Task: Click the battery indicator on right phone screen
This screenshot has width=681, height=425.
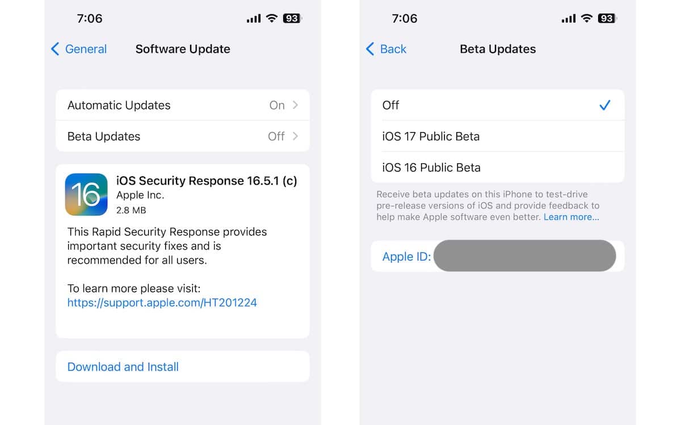Action: point(608,18)
